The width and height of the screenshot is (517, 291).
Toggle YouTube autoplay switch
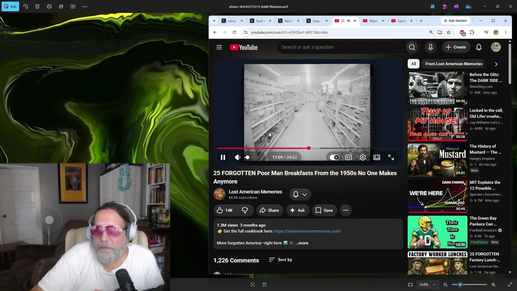click(x=334, y=157)
